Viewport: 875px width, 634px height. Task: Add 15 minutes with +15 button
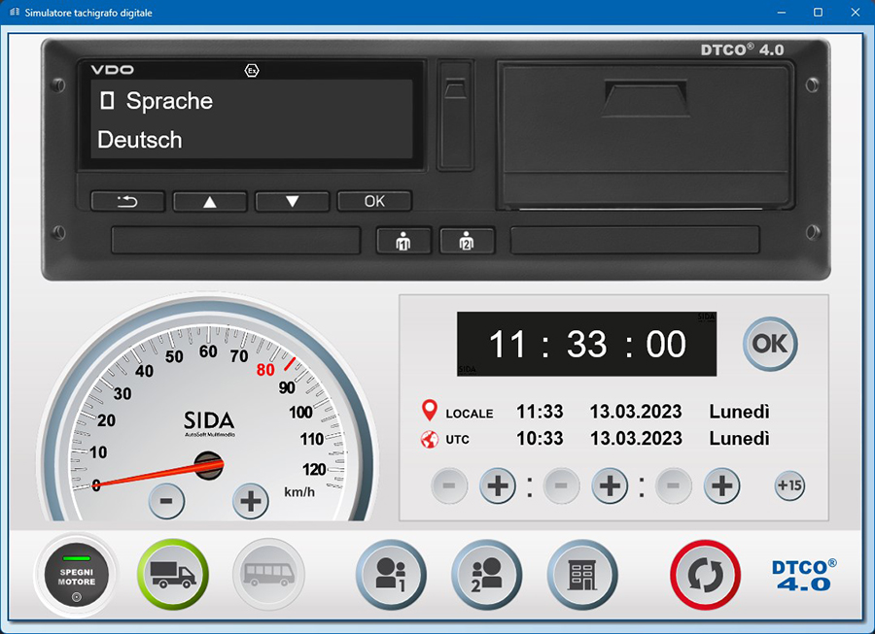[789, 485]
